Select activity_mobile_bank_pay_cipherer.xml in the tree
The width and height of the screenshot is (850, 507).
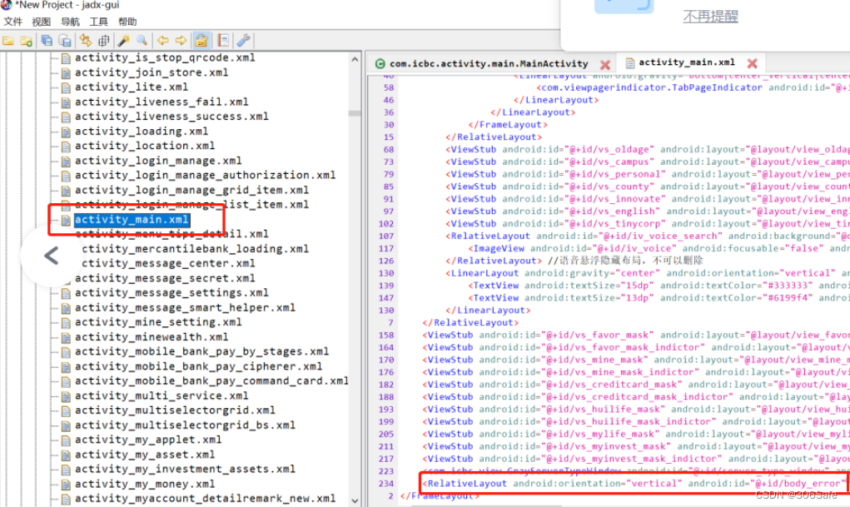tap(198, 366)
